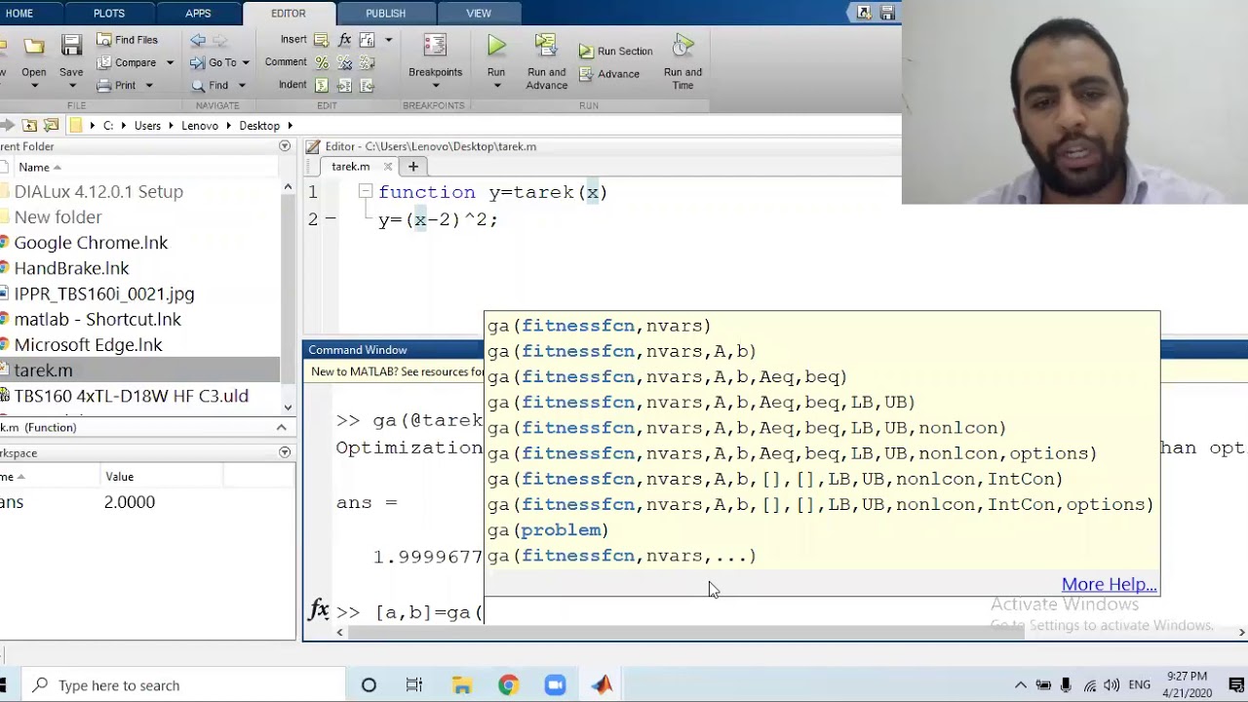The height and width of the screenshot is (702, 1248).
Task: Switch to the APPS tab
Action: click(x=198, y=13)
